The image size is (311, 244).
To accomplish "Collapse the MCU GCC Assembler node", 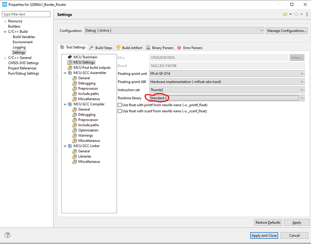I will click(x=65, y=73).
